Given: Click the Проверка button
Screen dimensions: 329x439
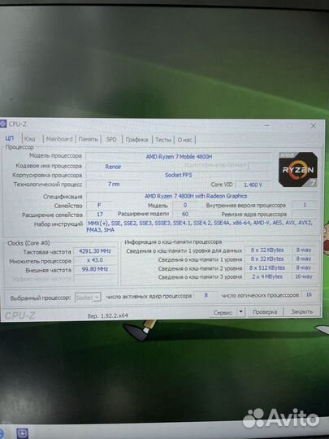Looking at the screenshot, I should coord(265,312).
